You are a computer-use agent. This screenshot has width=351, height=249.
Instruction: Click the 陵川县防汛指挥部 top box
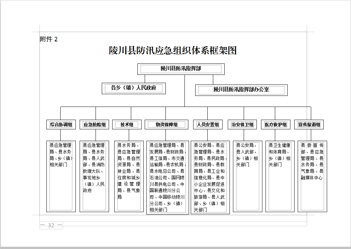[181, 69]
